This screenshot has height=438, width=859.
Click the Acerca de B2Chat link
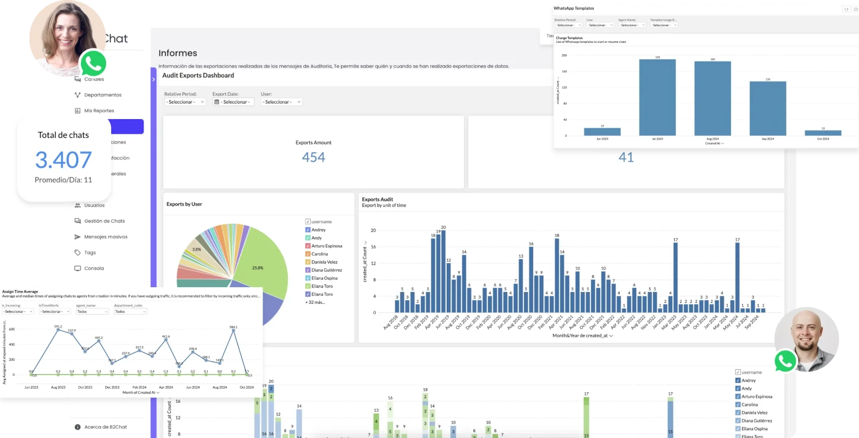point(106,427)
